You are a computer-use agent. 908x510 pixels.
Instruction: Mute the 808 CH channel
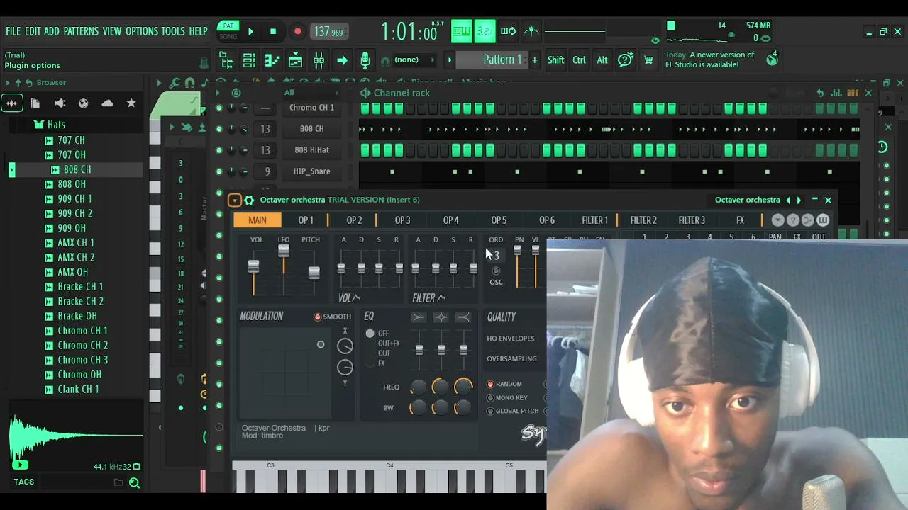[219, 129]
